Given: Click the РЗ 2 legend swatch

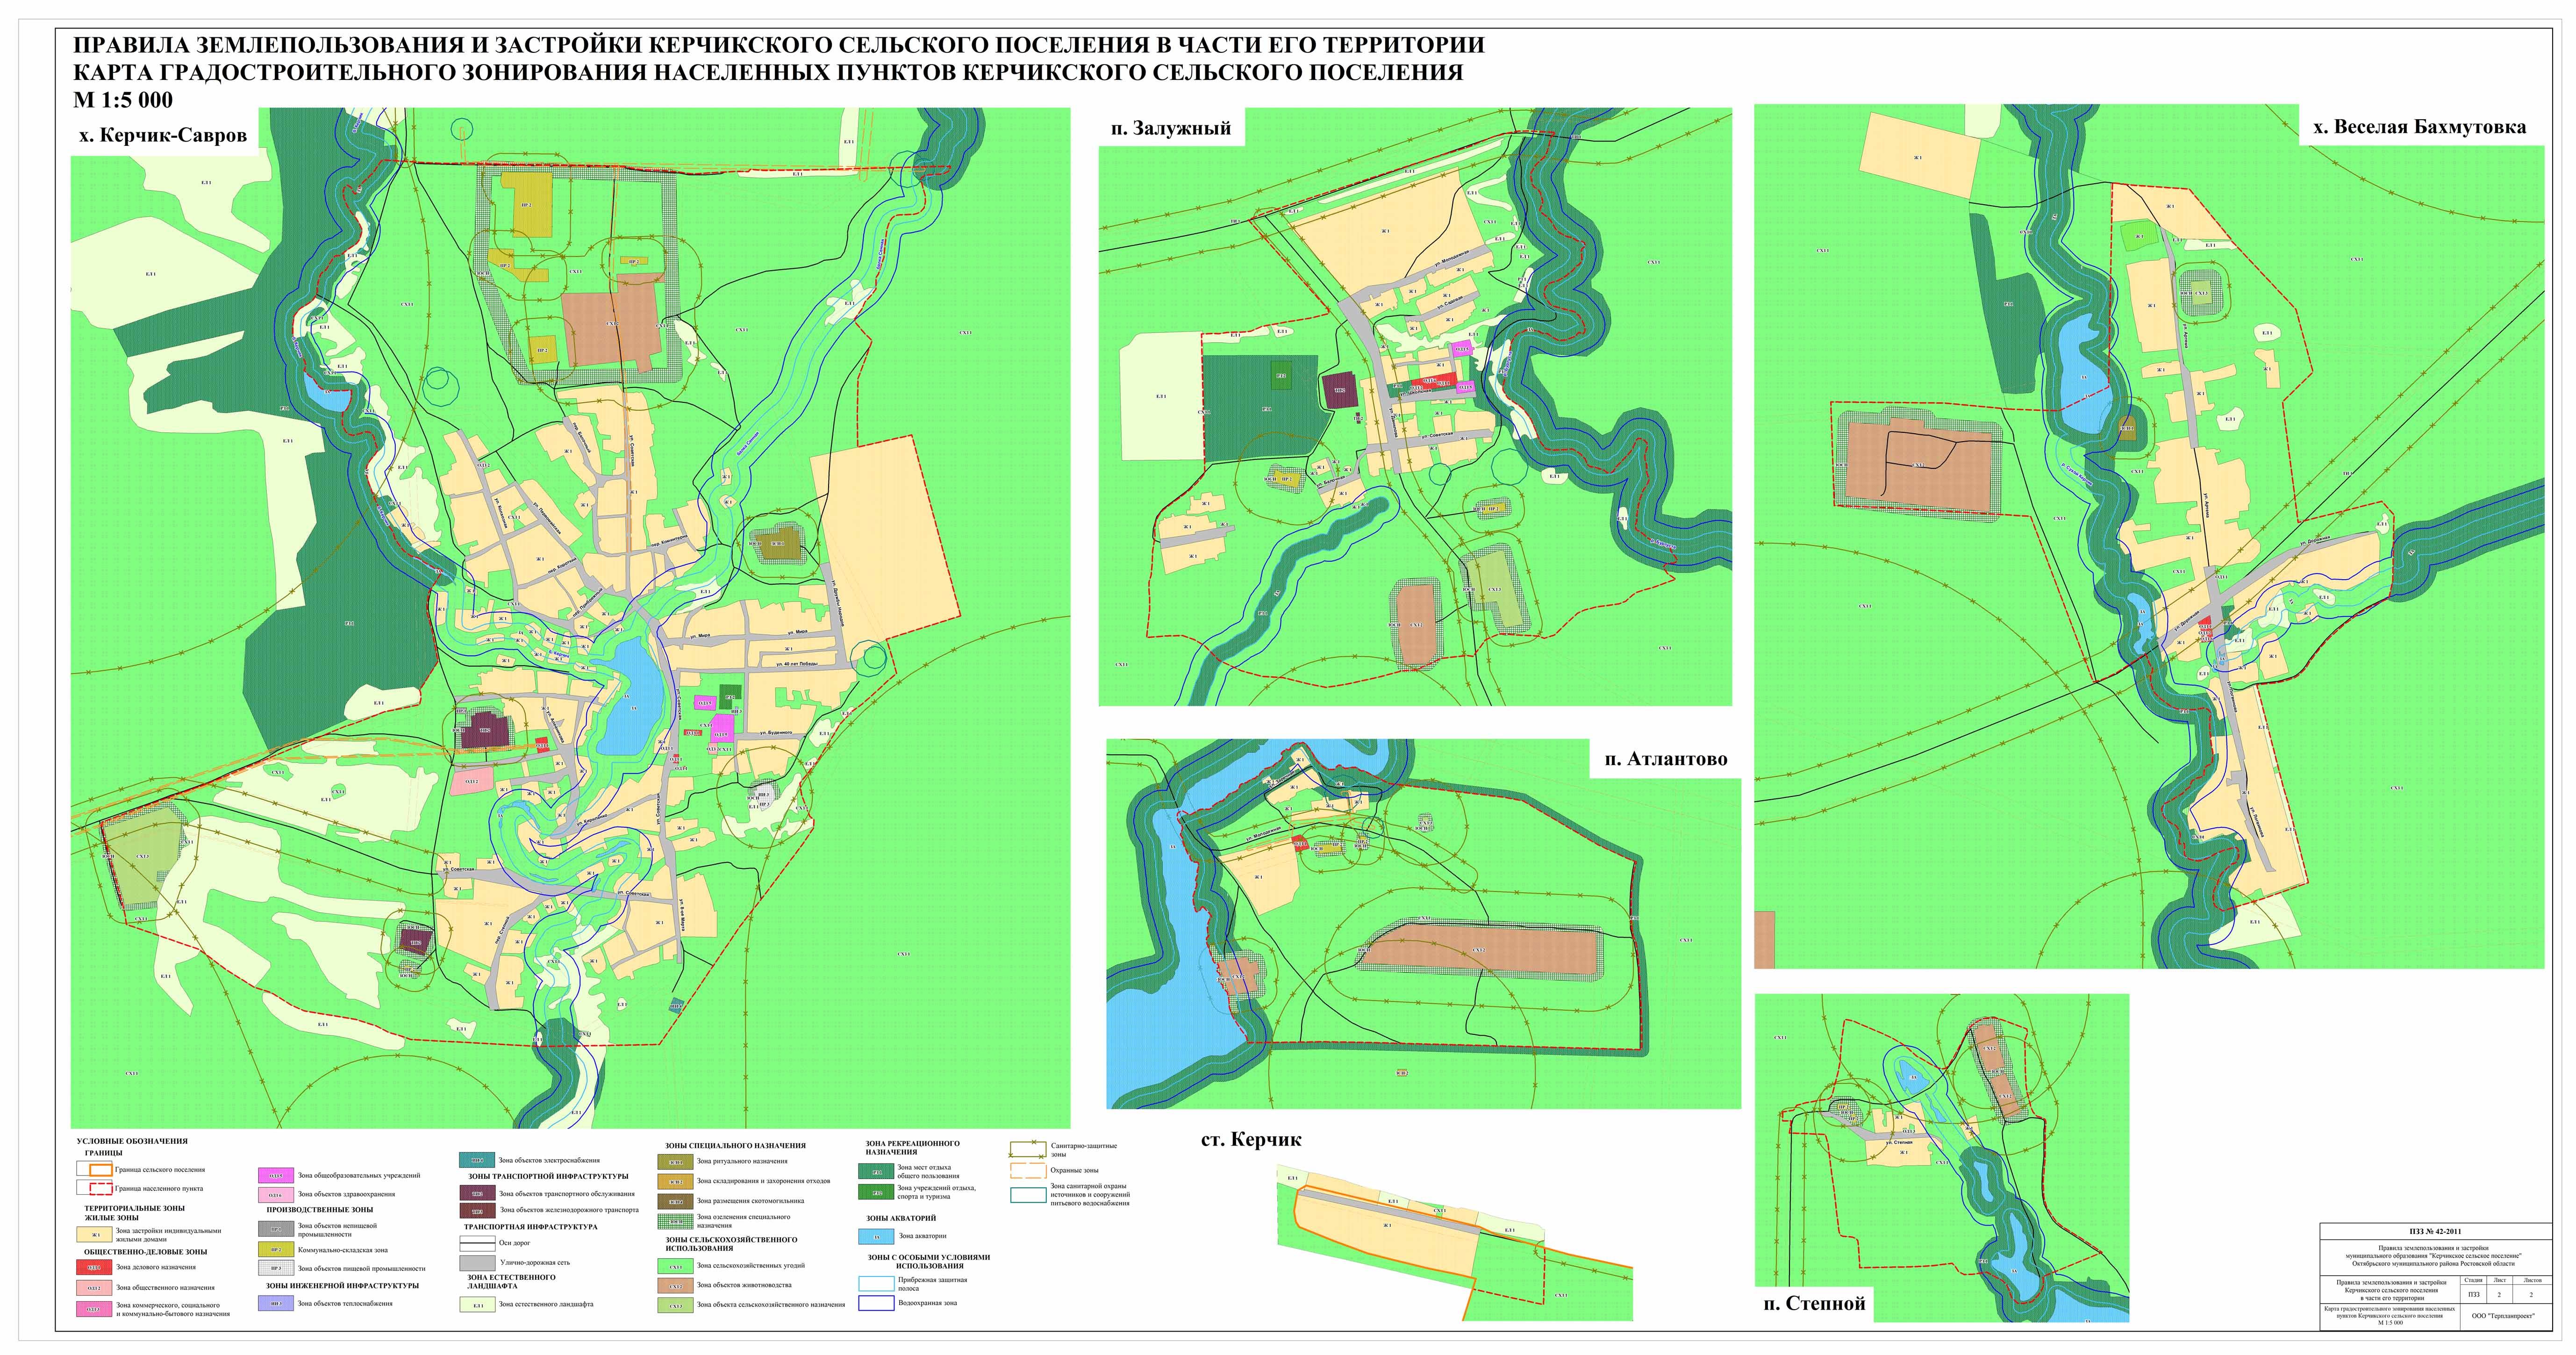Looking at the screenshot, I should pyautogui.click(x=876, y=1192).
